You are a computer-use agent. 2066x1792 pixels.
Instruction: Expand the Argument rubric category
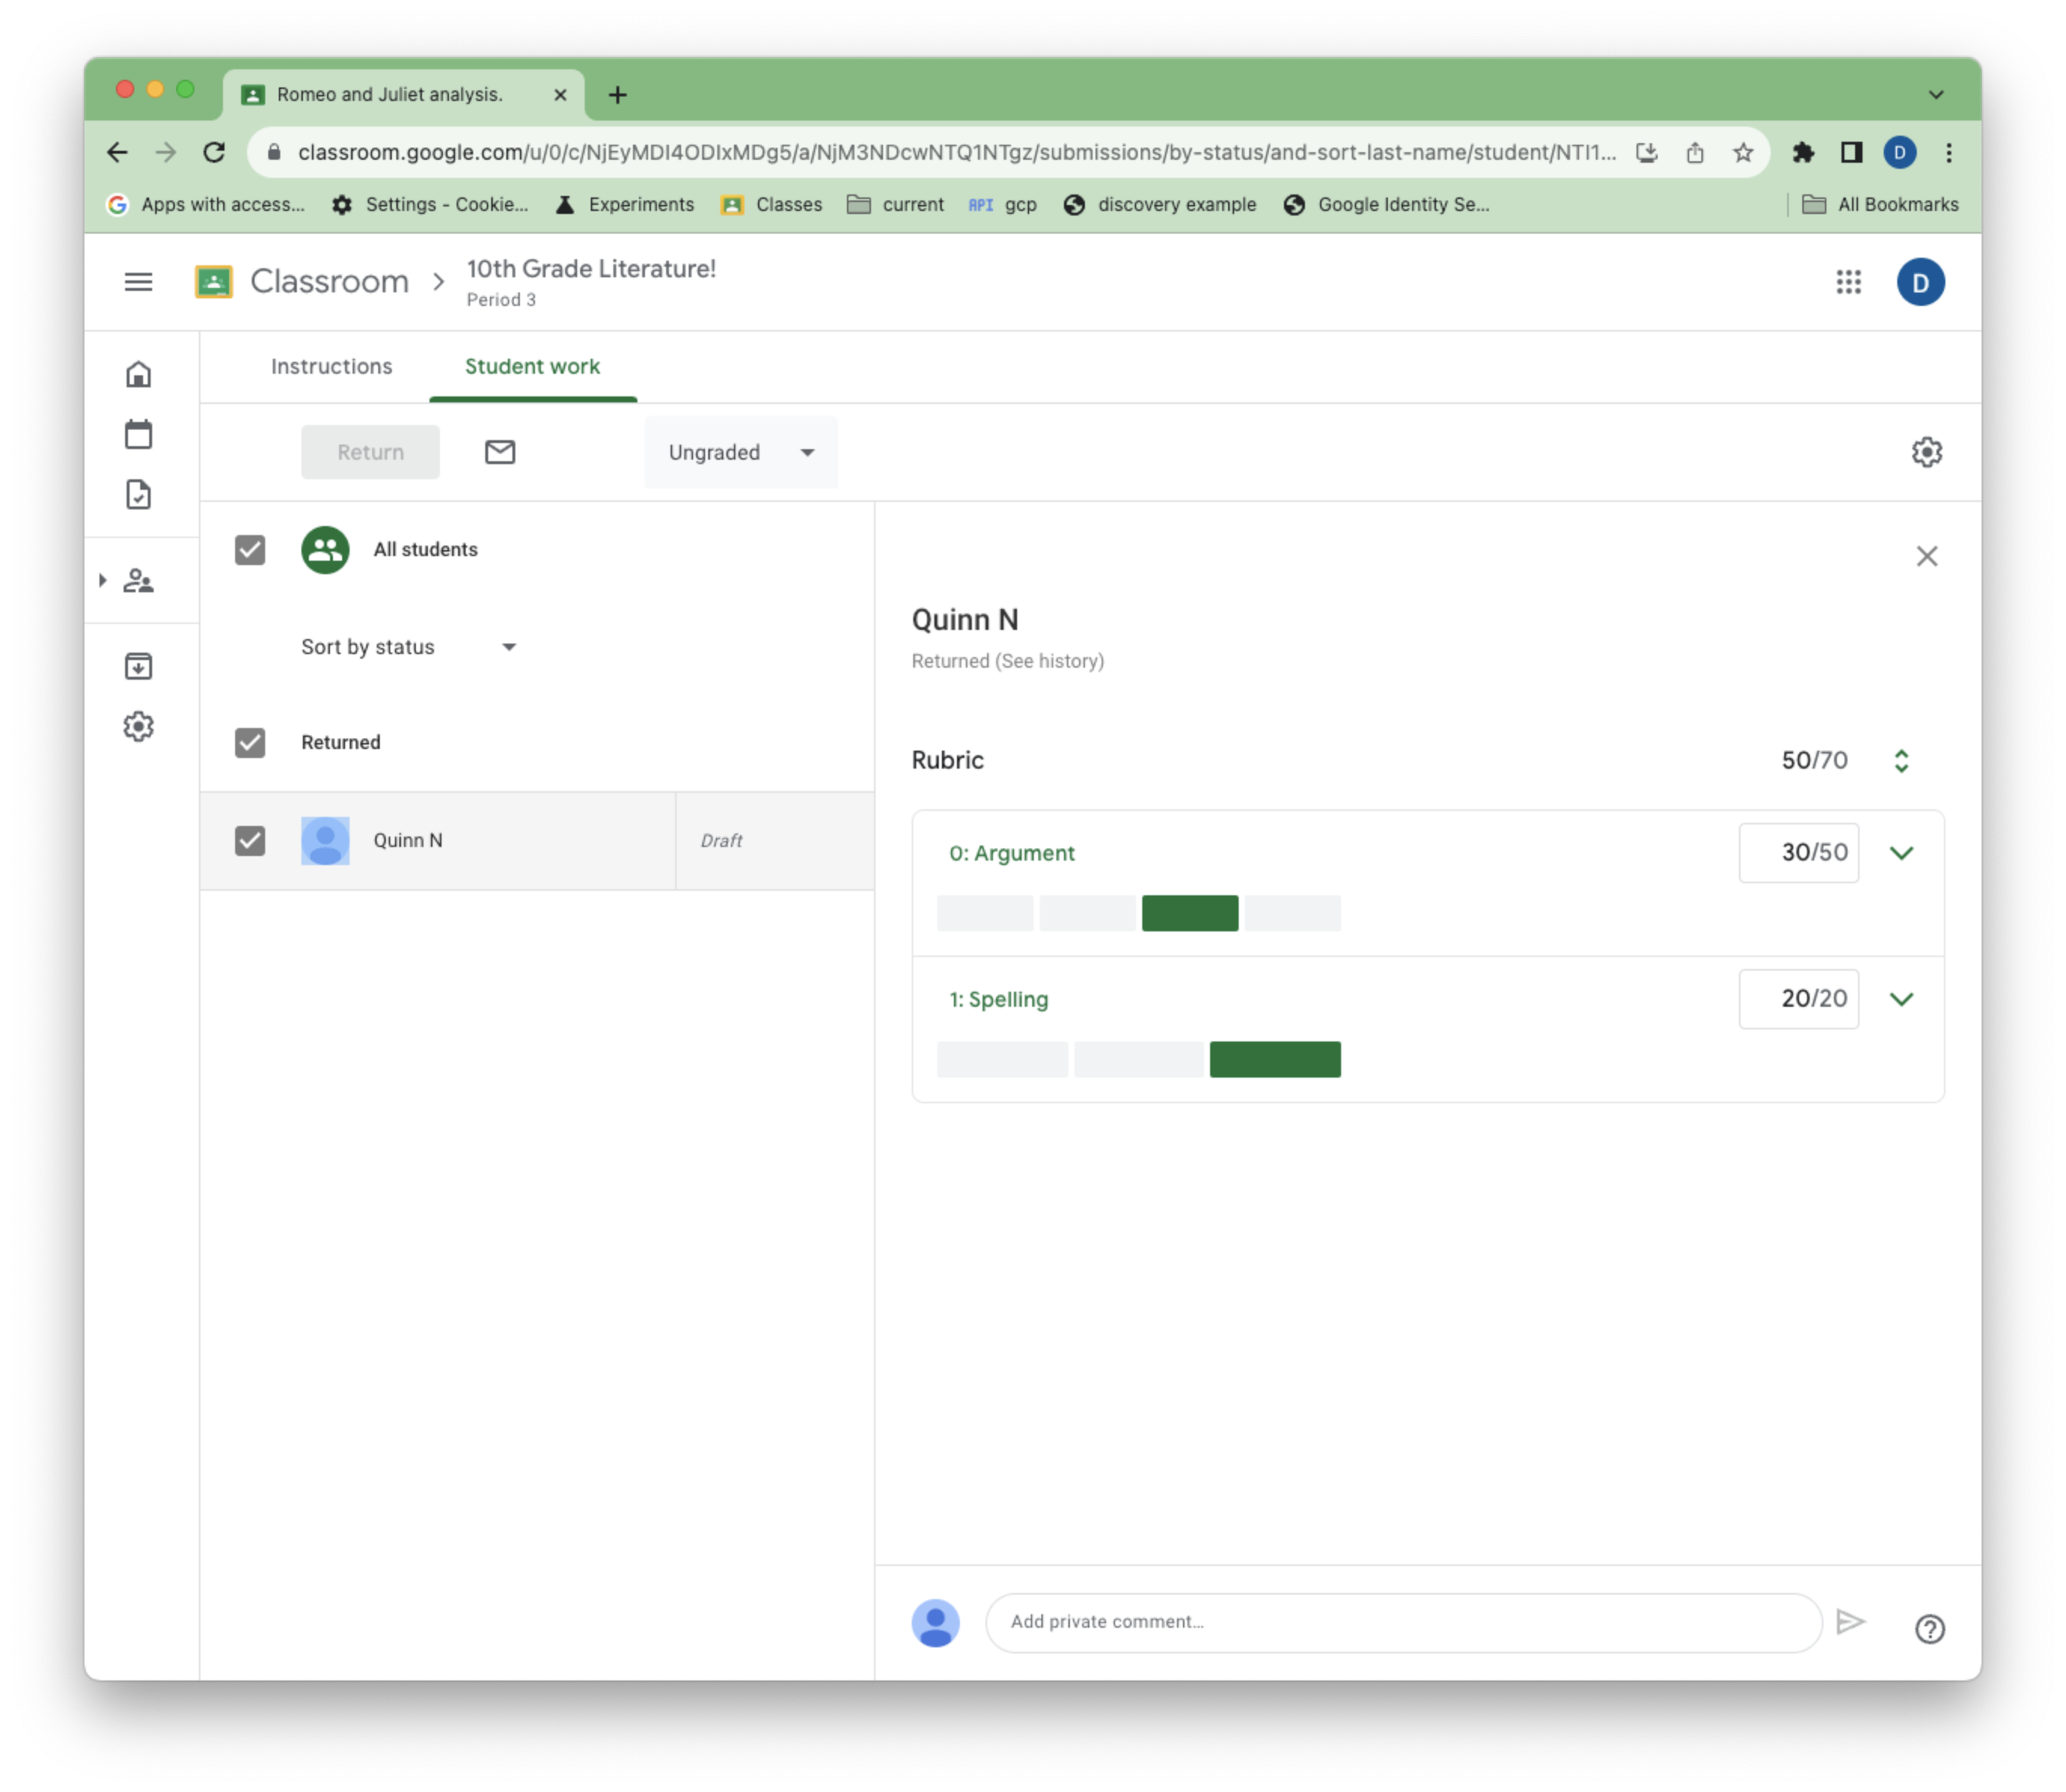pos(1901,852)
